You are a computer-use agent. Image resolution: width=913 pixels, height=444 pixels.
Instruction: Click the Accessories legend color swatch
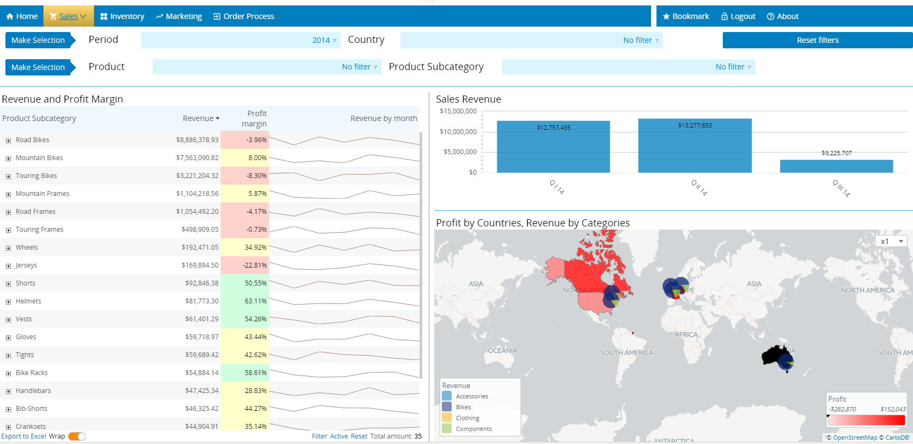[x=447, y=396]
